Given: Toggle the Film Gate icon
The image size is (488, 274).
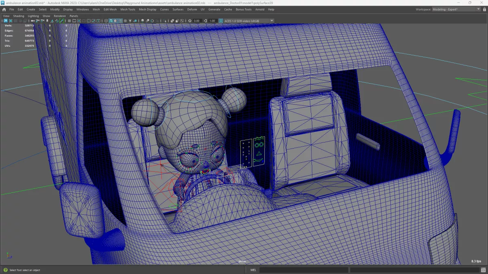Looking at the screenshot, I should pos(74,21).
